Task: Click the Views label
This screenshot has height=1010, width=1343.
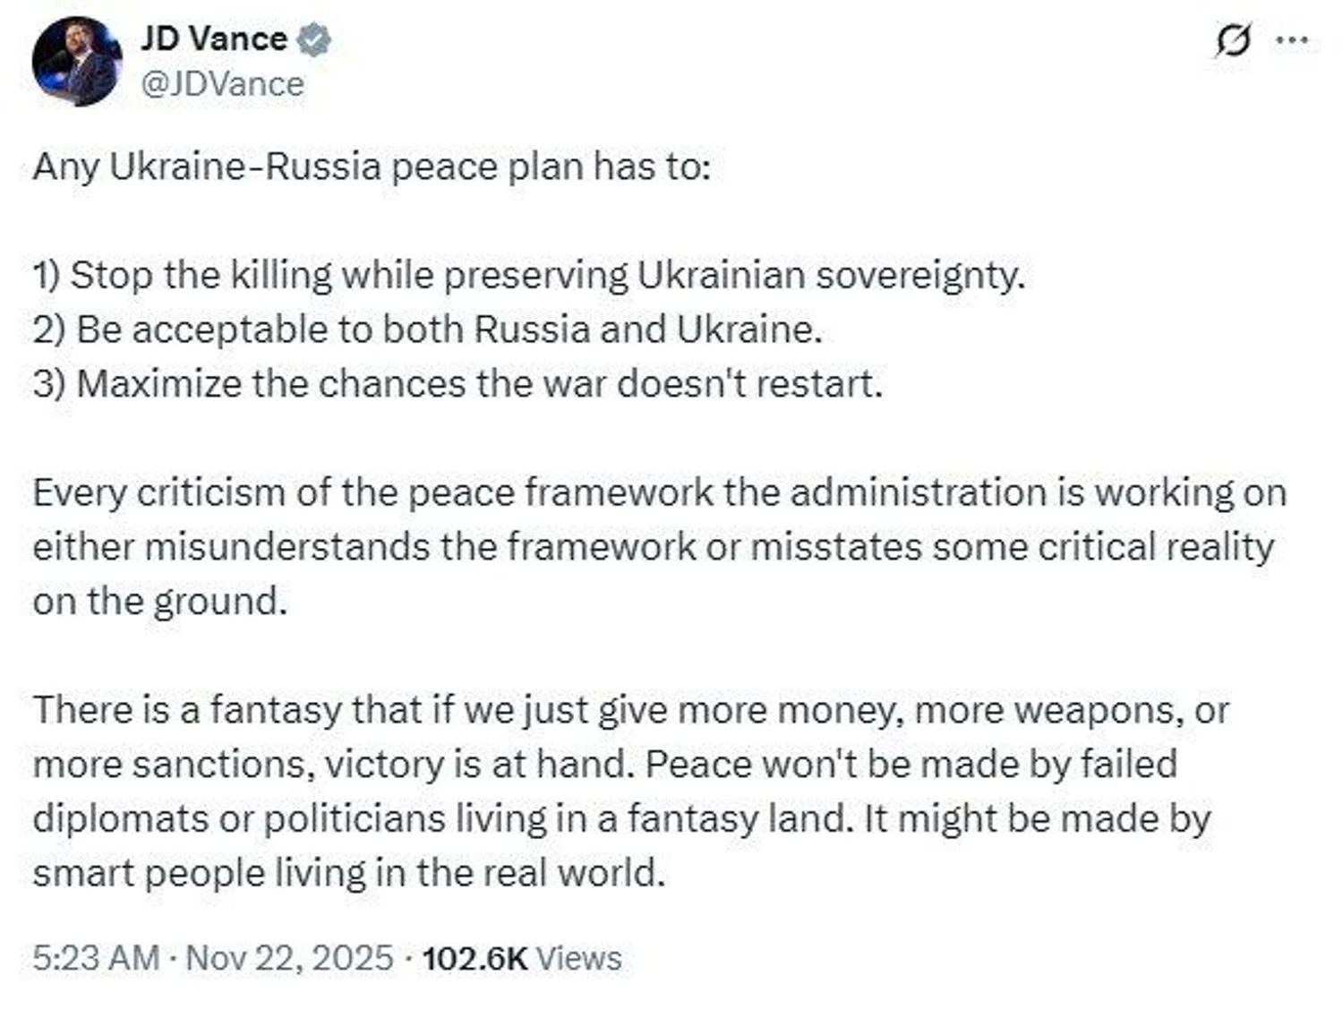Action: pyautogui.click(x=580, y=957)
